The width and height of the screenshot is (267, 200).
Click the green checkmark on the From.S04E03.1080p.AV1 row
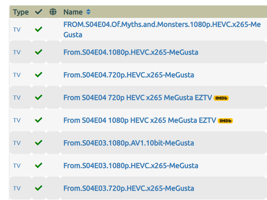pyautogui.click(x=39, y=143)
